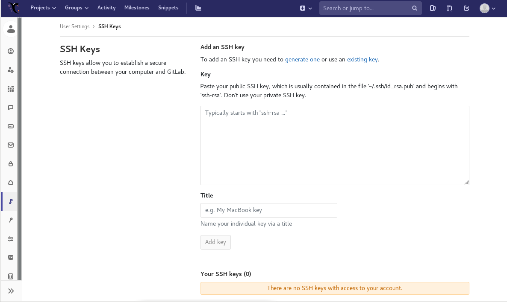The height and width of the screenshot is (302, 507).
Task: Open Preferences sliders icon in sidebar
Action: pyautogui.click(x=11, y=239)
